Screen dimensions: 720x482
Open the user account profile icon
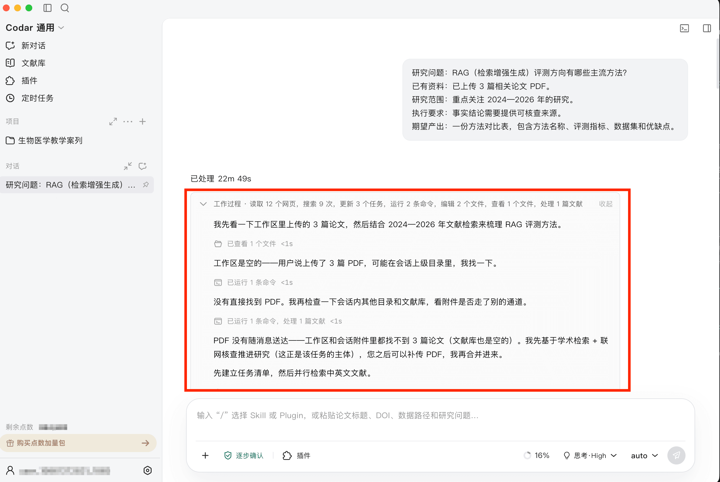pyautogui.click(x=10, y=470)
